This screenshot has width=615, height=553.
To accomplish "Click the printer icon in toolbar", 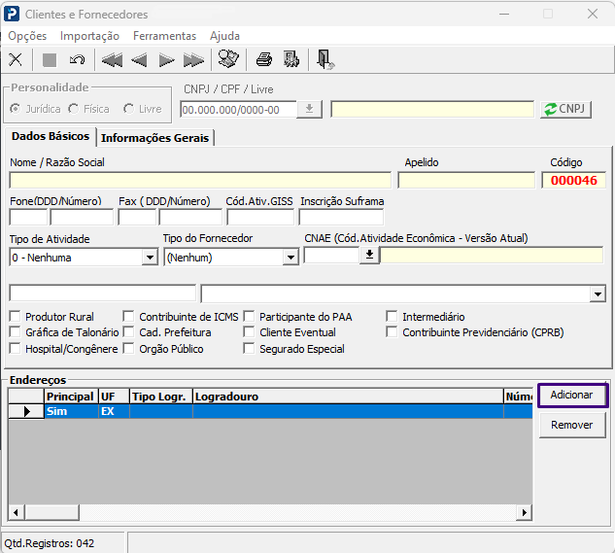I will 264,59.
